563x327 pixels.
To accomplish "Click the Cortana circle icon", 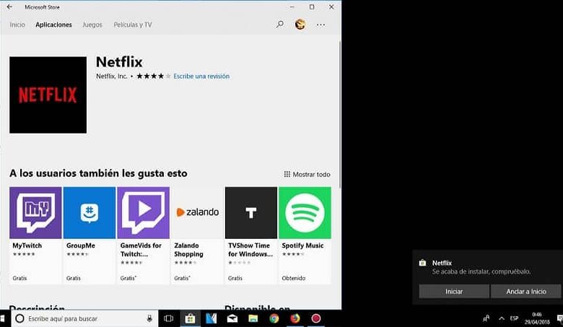I will (x=19, y=318).
